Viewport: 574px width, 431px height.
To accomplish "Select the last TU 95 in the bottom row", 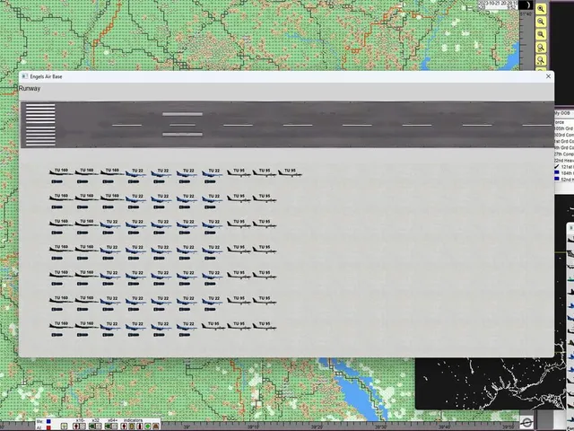I will (x=265, y=325).
